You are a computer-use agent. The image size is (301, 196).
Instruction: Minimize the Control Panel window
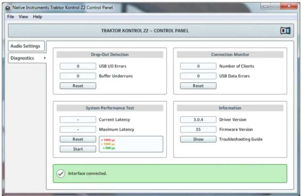266,6
